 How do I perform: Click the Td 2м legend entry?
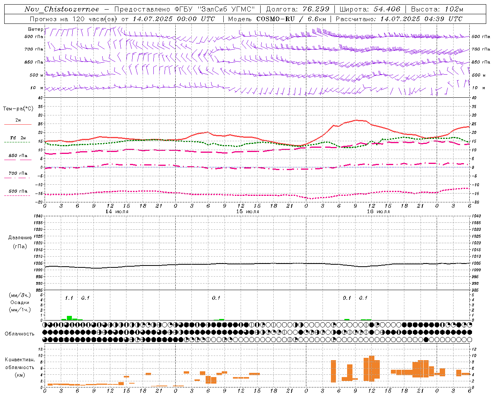tap(18, 138)
